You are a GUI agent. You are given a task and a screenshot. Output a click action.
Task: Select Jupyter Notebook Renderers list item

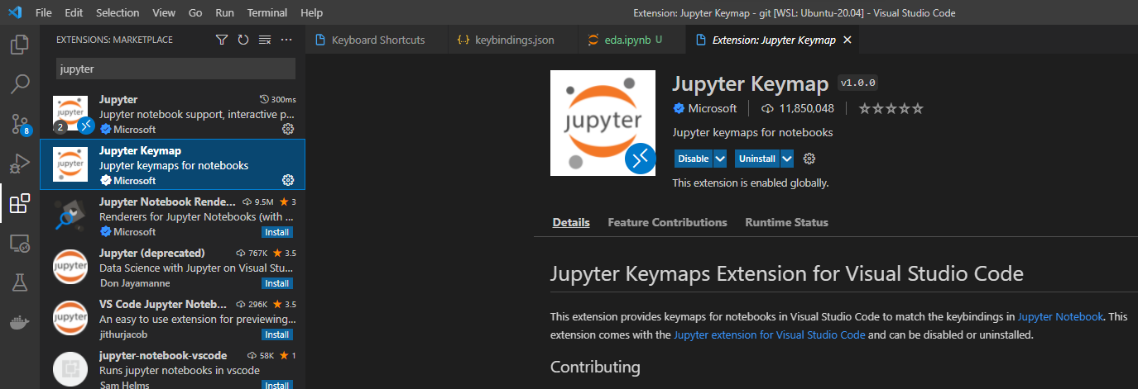173,216
